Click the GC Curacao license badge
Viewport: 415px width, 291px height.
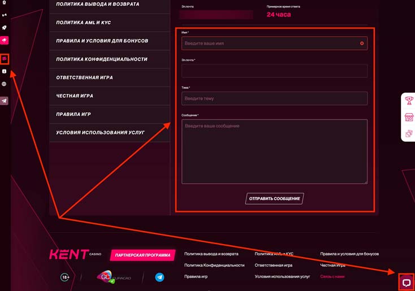105,277
